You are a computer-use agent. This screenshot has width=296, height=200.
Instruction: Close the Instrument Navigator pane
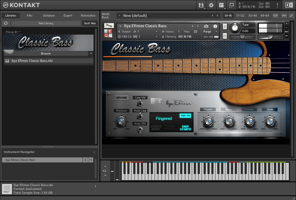[94, 152]
